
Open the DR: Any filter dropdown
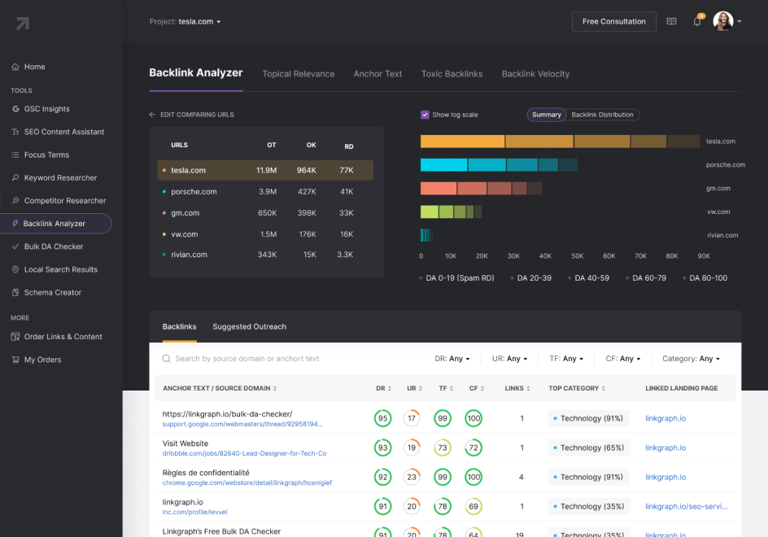tap(452, 359)
